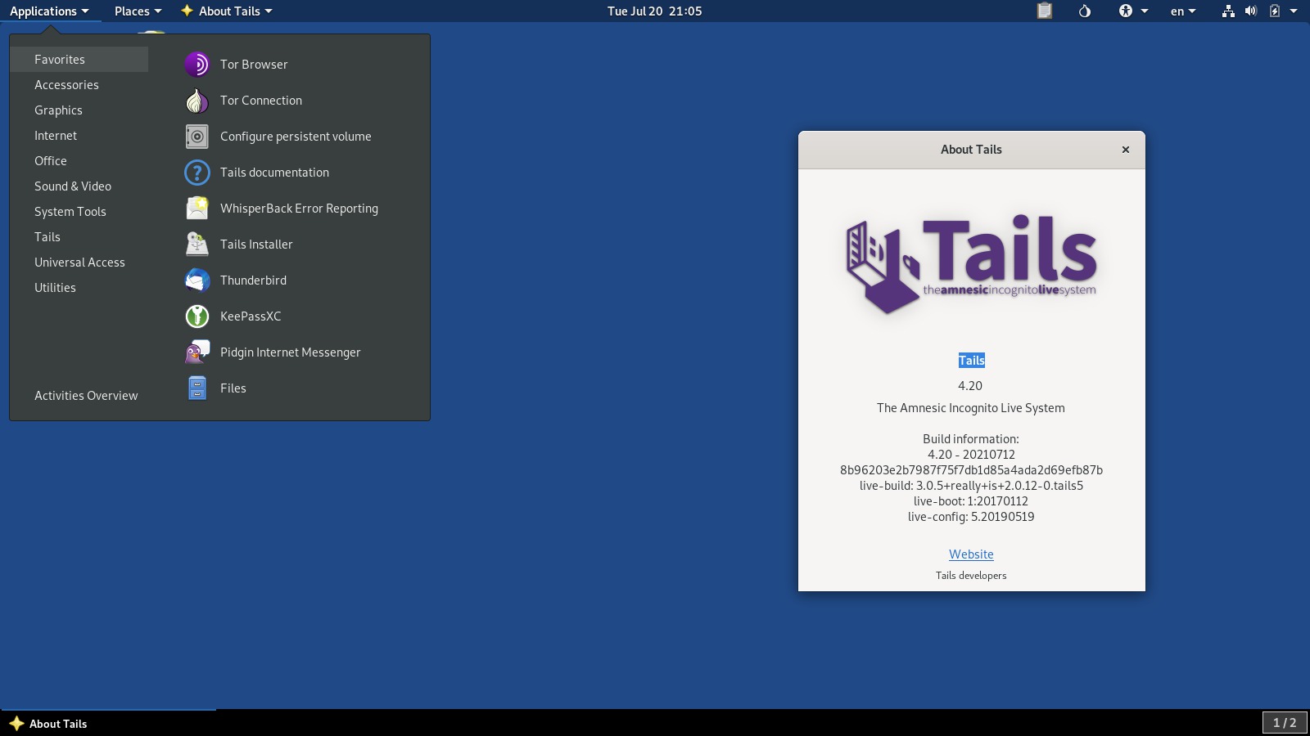This screenshot has width=1310, height=736.
Task: Open the Applications menu dropdown
Action: (x=49, y=11)
